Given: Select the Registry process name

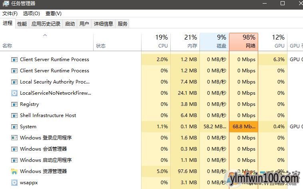Looking at the screenshot, I should coord(29,104).
